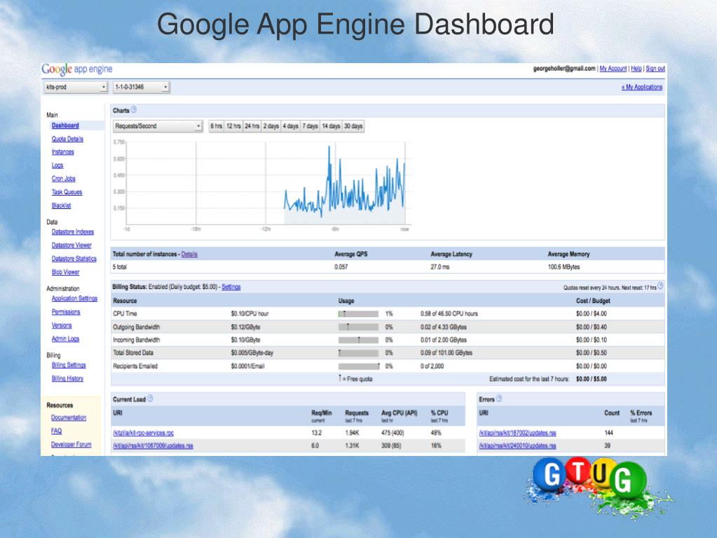Viewport: 717px width, 538px height.
Task: Click the Incoming Bandwidth usage bar
Action: (358, 340)
